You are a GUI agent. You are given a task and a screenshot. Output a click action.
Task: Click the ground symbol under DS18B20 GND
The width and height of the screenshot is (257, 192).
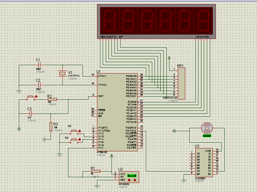tap(97, 187)
